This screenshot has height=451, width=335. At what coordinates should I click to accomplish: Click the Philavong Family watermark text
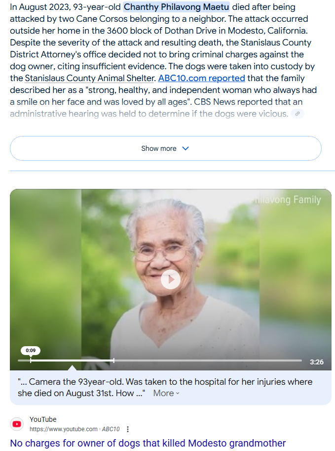(287, 200)
